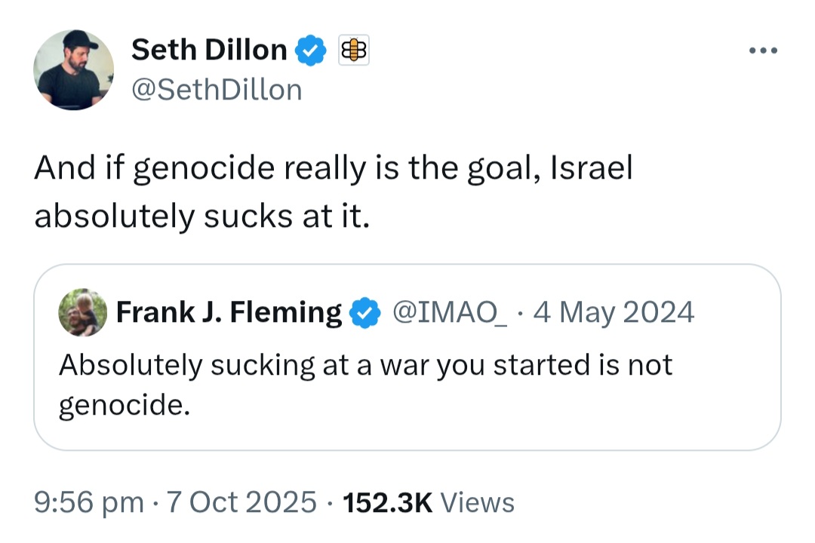Click the Frank J. Fleming name
Screen dimensions: 815x543
click(229, 312)
